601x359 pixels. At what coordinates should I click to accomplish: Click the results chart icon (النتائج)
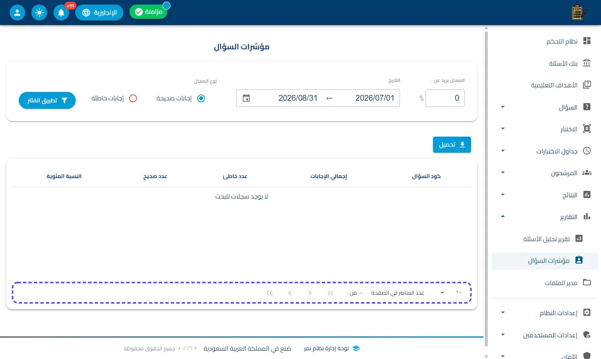click(x=587, y=195)
